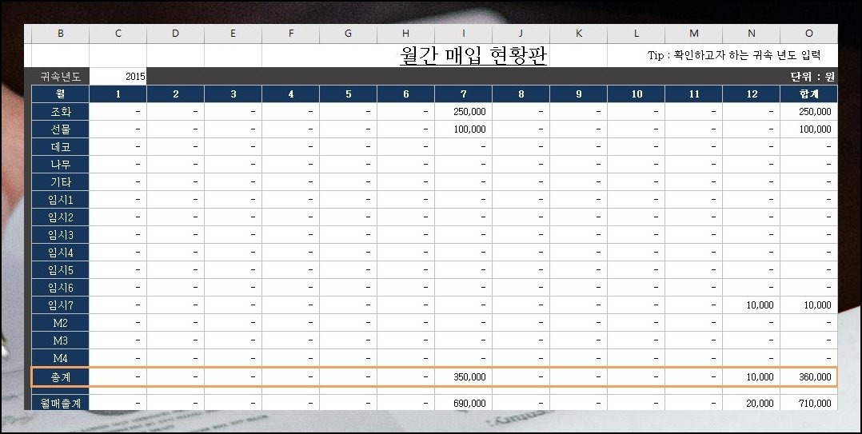The width and height of the screenshot is (862, 434).
Task: Click 250,000 in 조화 row 합계 column
Action: [x=815, y=112]
